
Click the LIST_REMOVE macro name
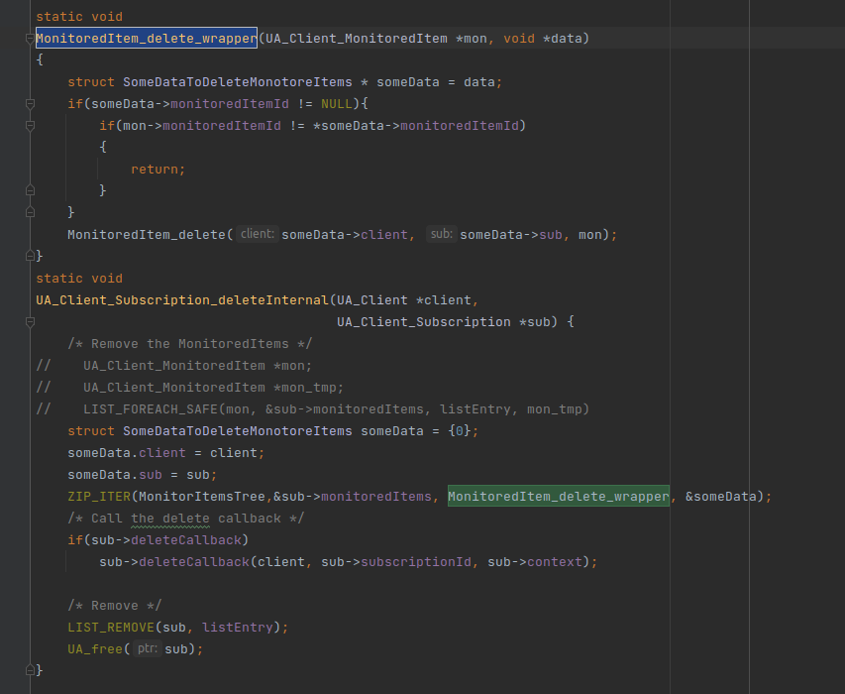click(x=111, y=628)
